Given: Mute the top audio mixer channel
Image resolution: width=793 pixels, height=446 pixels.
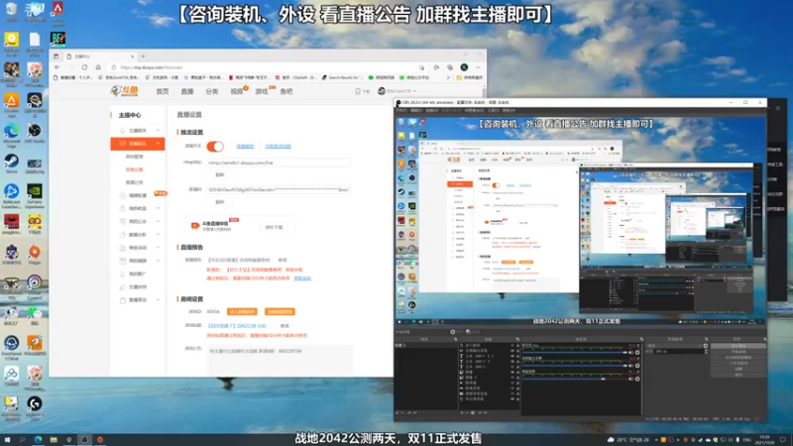Looking at the screenshot, I should (x=630, y=353).
